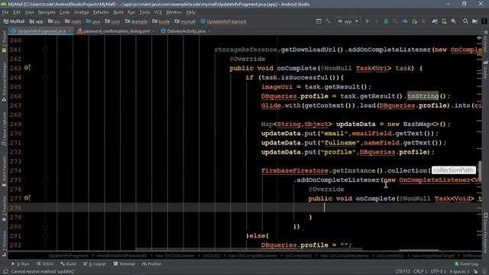Open the Run tool window

[21, 264]
